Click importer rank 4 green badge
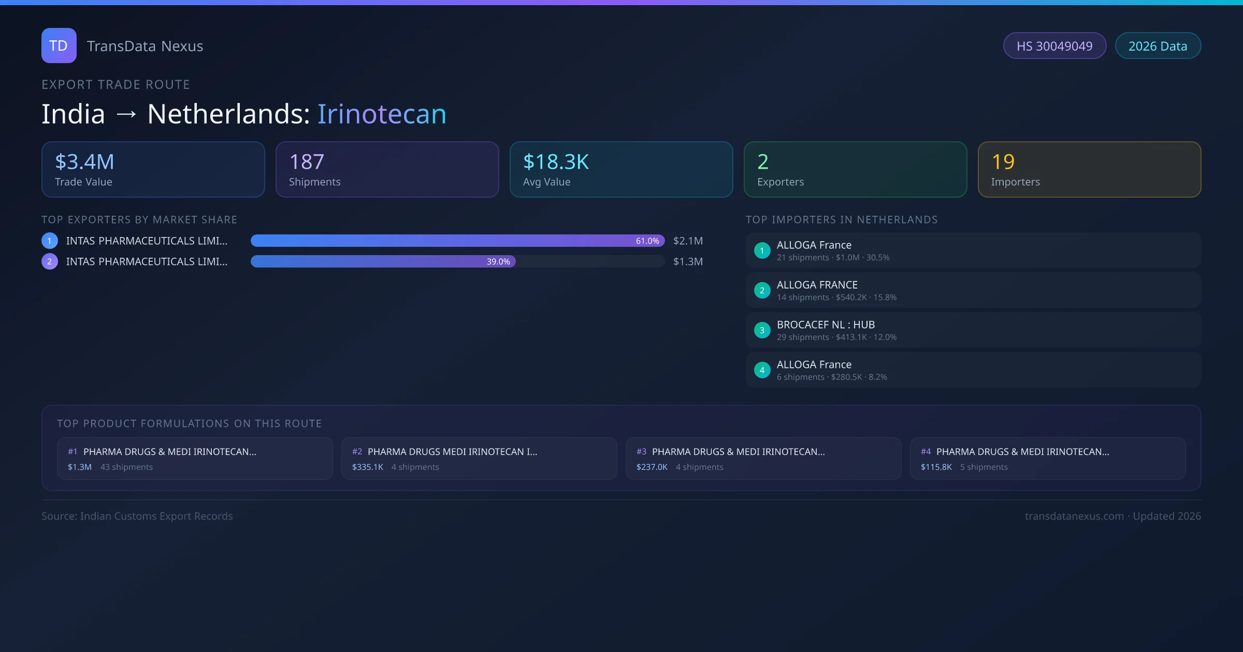Viewport: 1243px width, 652px height. coord(762,370)
